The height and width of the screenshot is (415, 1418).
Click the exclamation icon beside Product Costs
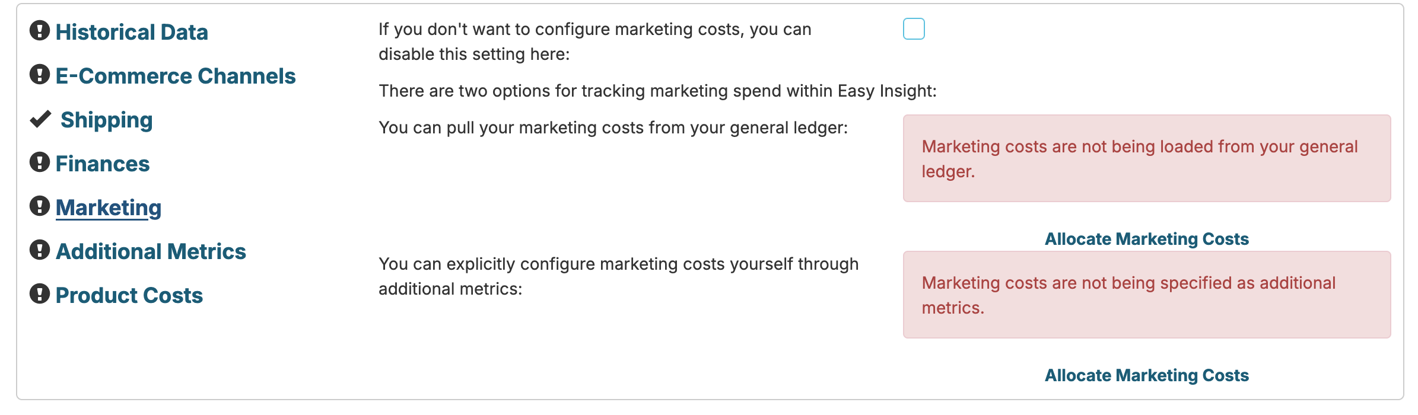pos(40,294)
